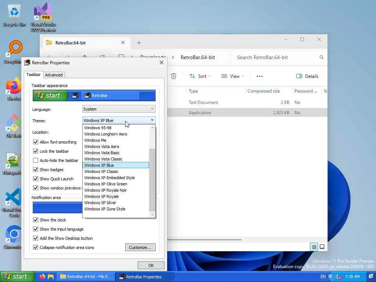This screenshot has width=376, height=282.
Task: Switch to the Advanced tab
Action: pos(54,75)
